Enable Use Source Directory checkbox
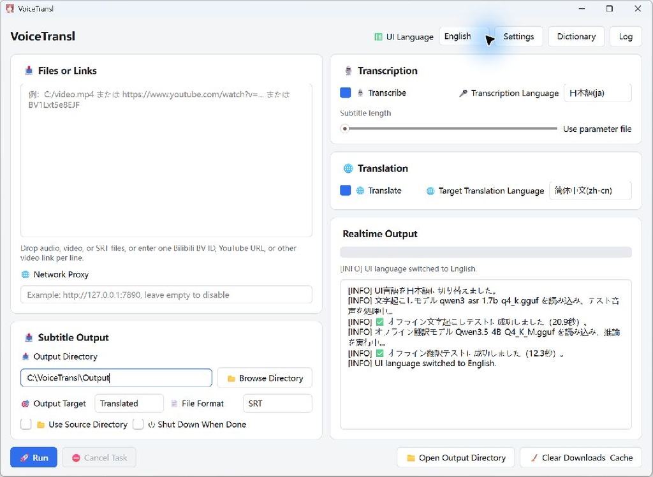 (26, 425)
